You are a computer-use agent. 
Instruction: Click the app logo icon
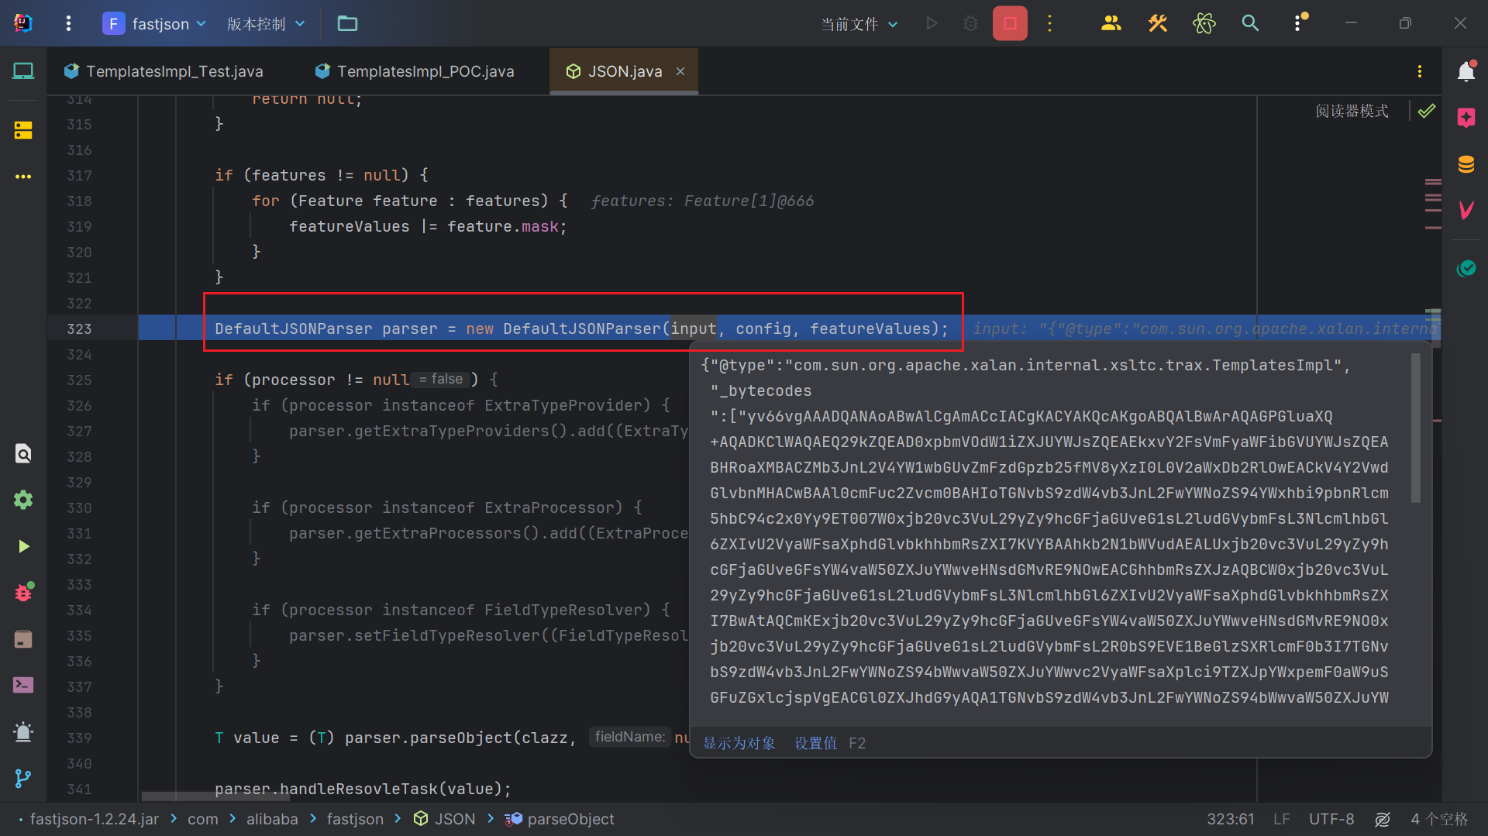23,23
